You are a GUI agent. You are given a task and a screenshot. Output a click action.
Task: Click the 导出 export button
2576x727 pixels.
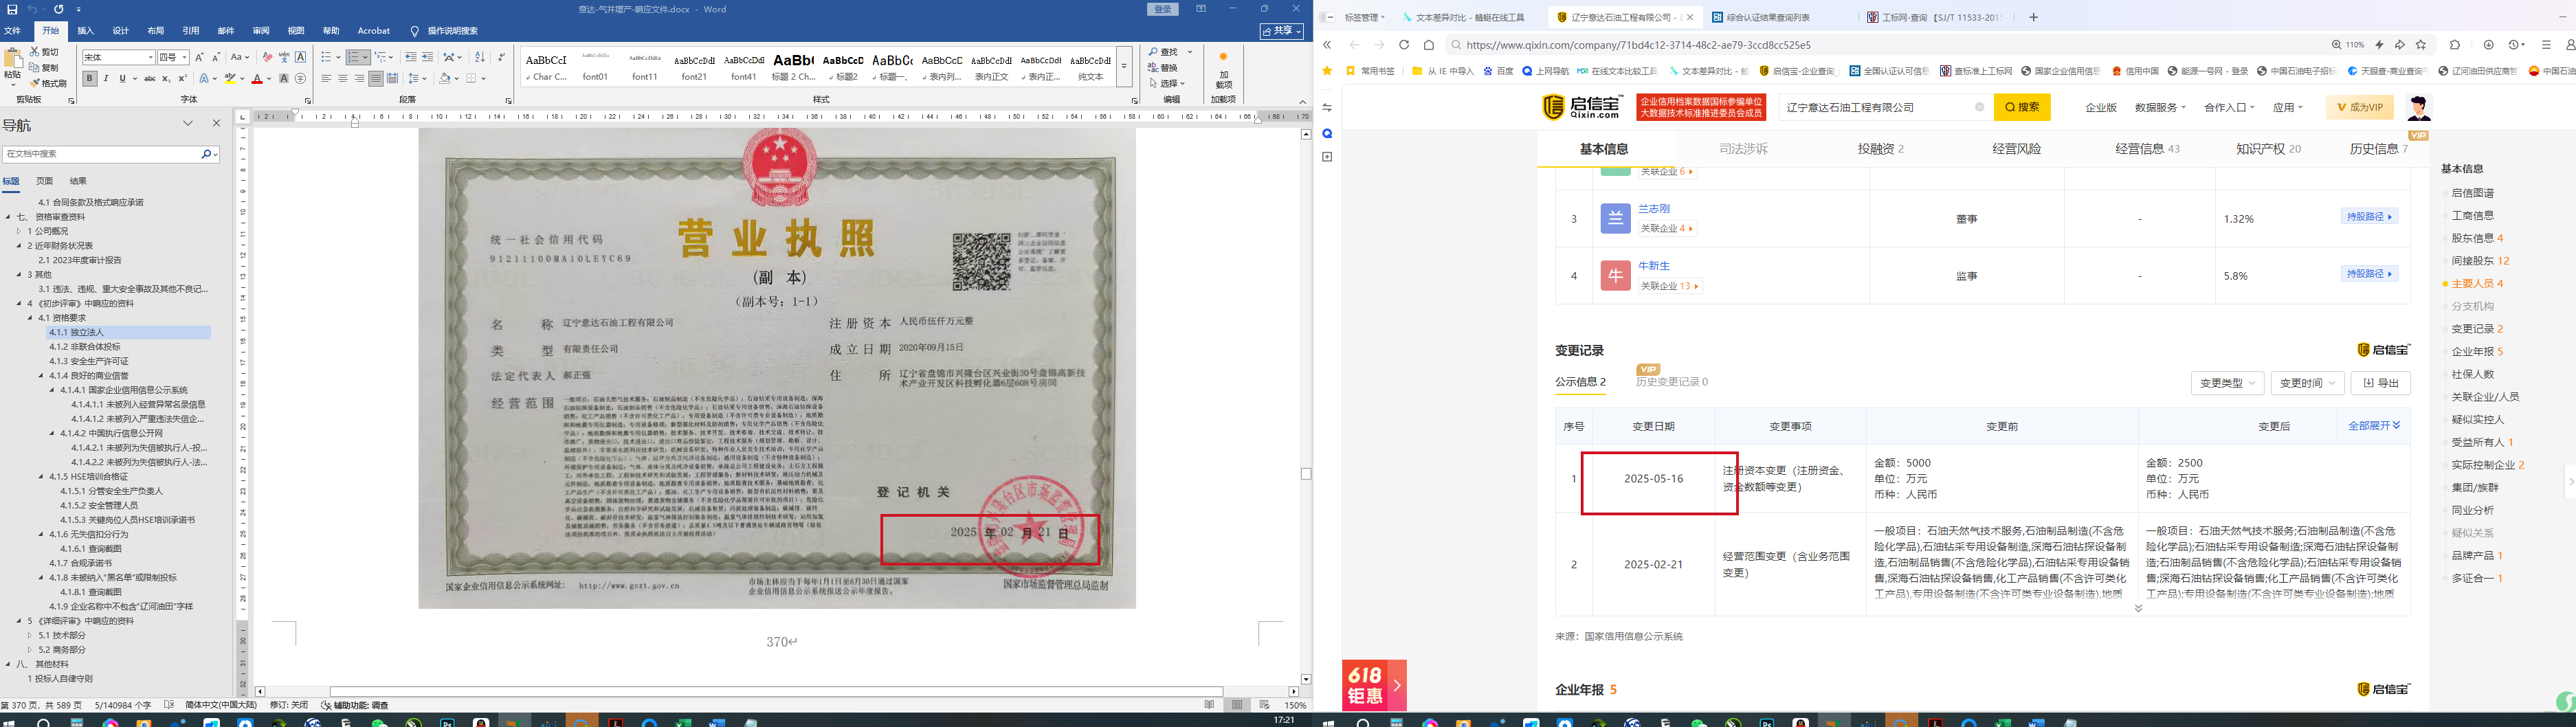(x=2380, y=383)
